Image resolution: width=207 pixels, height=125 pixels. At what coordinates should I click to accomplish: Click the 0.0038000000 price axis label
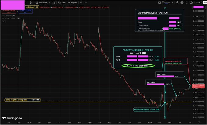(x=198, y=102)
